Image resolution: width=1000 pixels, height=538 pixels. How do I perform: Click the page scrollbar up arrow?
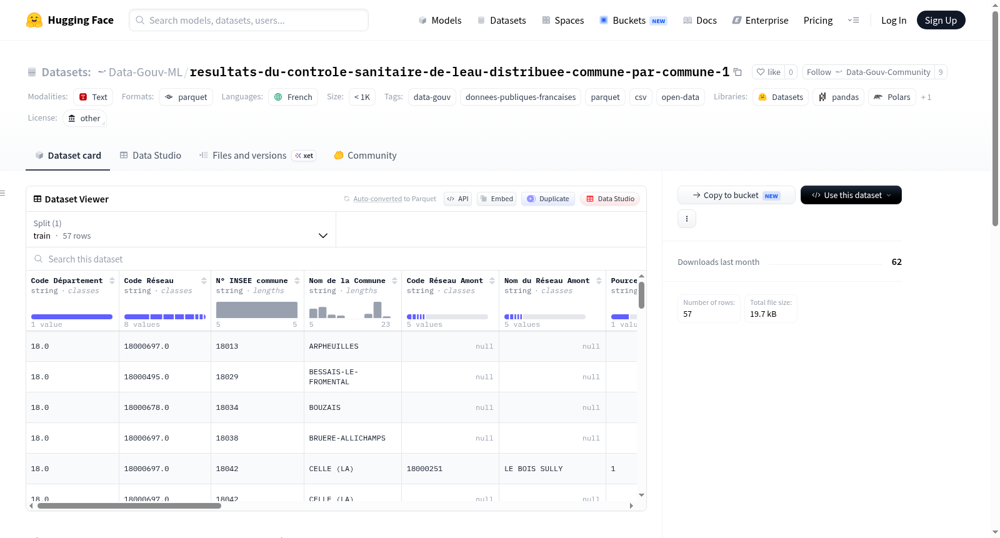(x=996, y=5)
